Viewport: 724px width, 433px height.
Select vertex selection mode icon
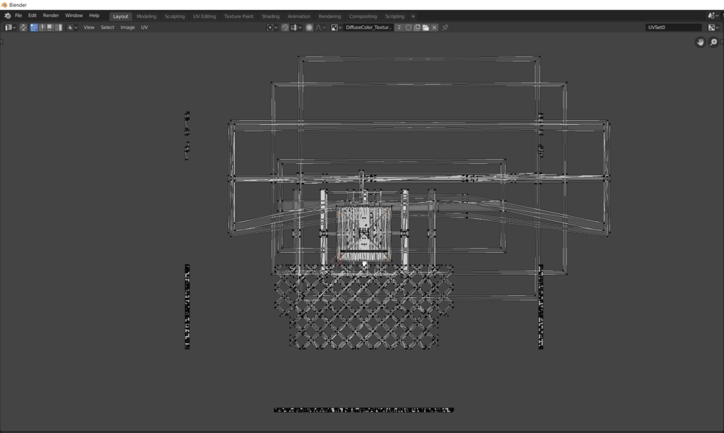pos(34,28)
